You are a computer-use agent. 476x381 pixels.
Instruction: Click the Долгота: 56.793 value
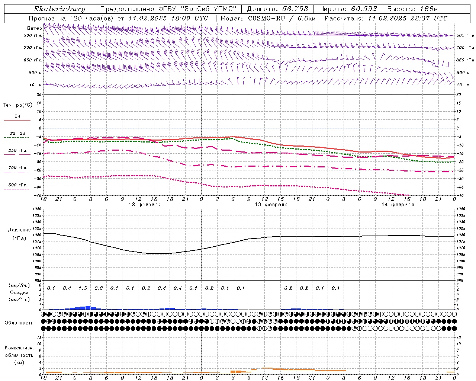tap(277, 9)
